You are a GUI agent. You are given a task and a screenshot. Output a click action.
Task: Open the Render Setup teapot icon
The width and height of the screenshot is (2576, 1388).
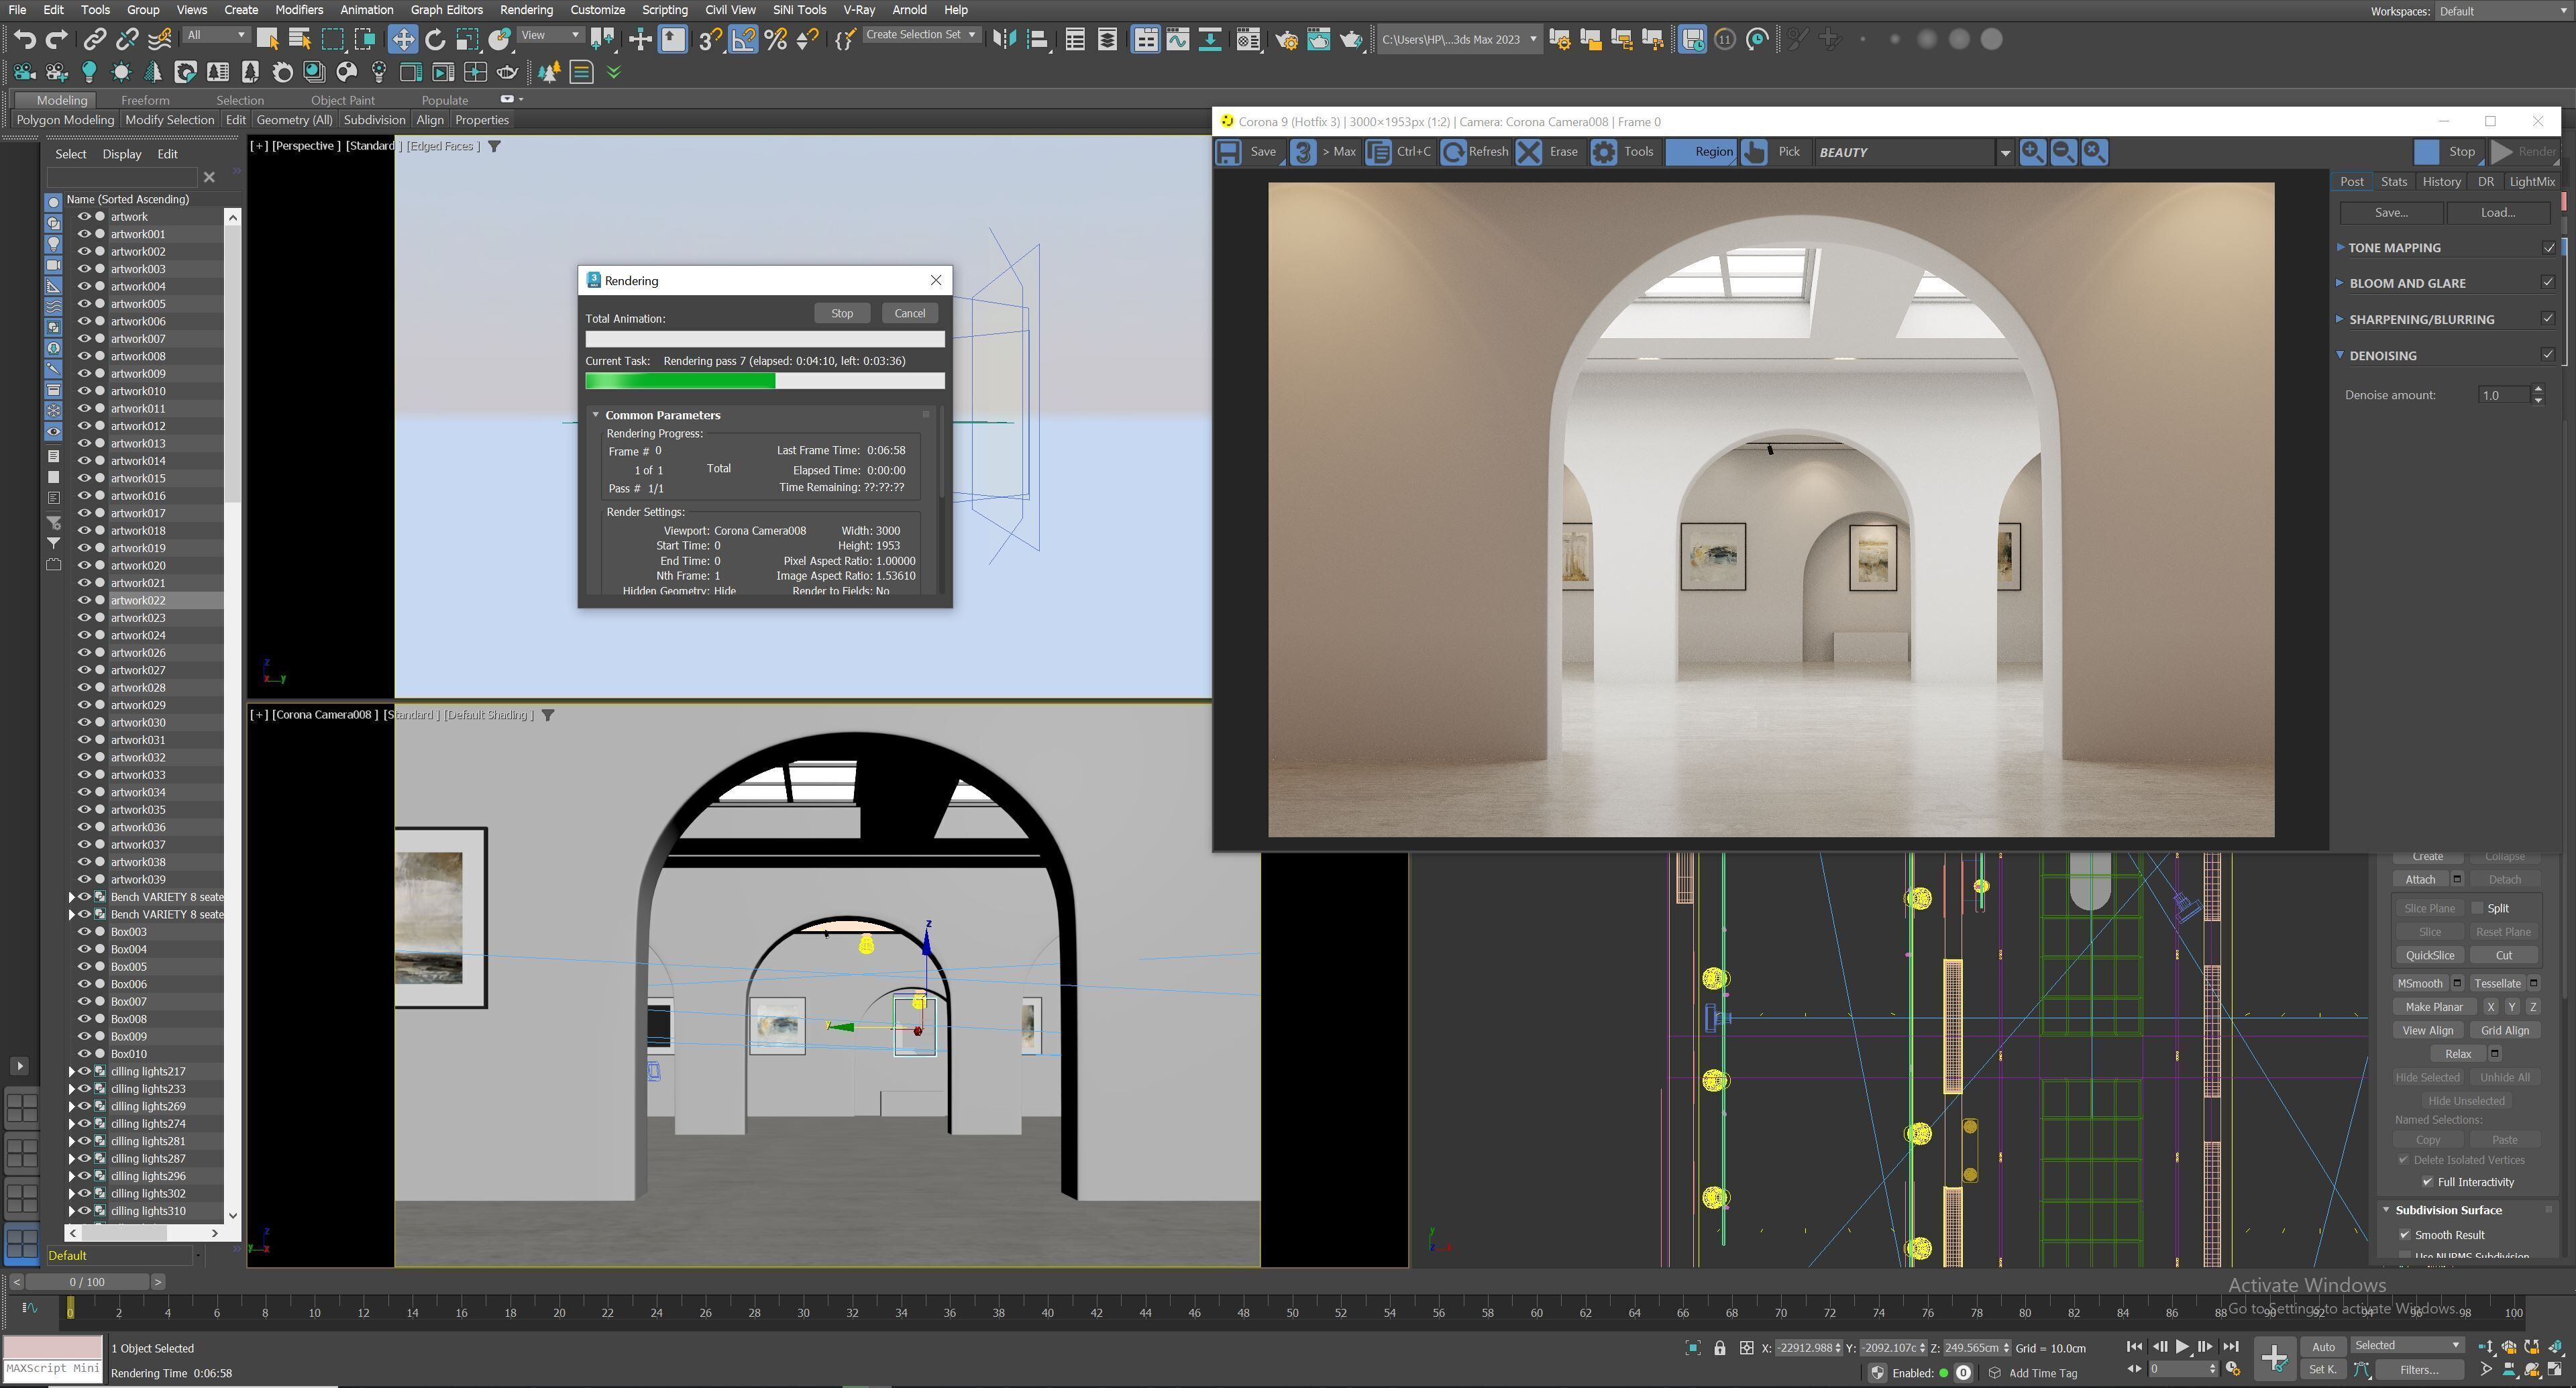pyautogui.click(x=1287, y=39)
